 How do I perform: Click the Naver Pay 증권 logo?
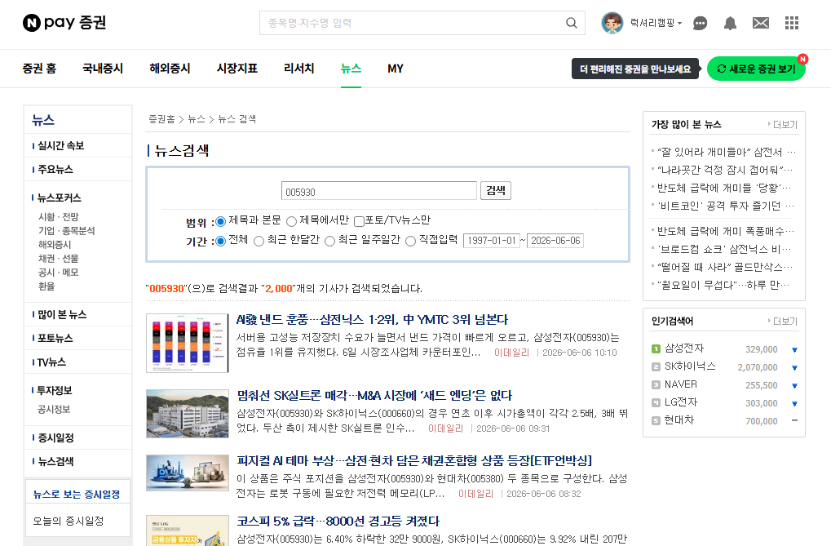tap(64, 23)
